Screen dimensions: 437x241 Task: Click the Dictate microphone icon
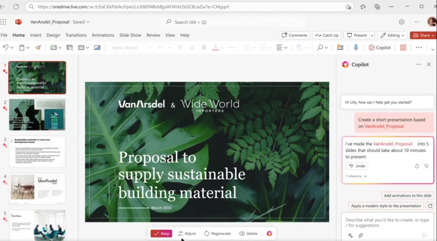tap(356, 48)
